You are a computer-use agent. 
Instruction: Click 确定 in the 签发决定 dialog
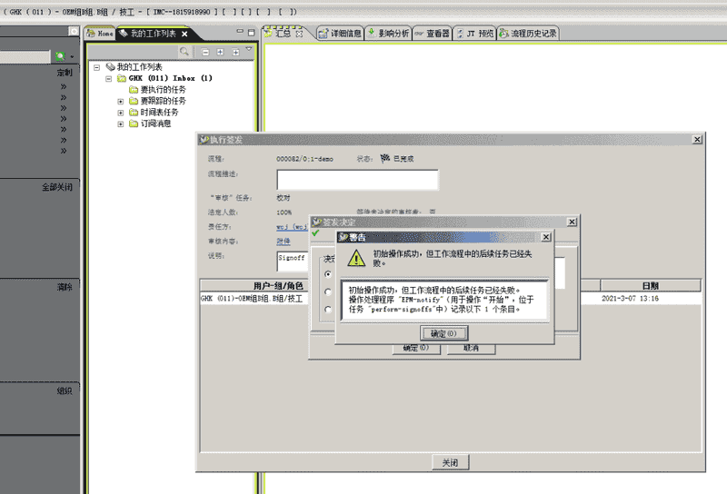click(x=416, y=349)
